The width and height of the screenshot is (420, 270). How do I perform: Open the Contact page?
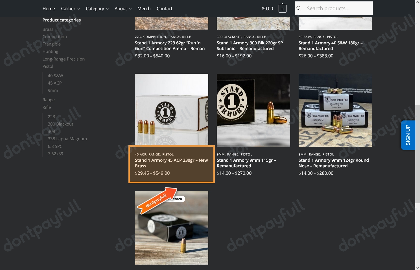point(164,8)
